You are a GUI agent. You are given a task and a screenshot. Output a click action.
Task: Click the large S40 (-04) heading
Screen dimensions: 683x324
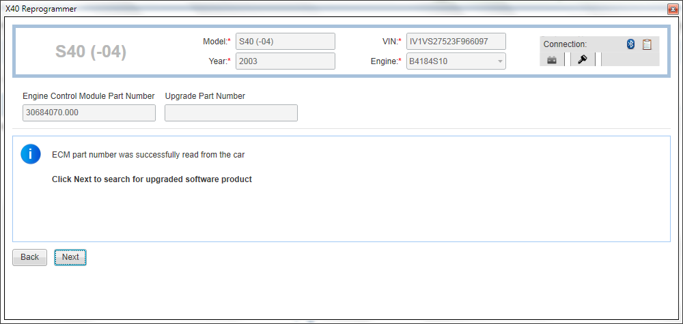(x=91, y=52)
